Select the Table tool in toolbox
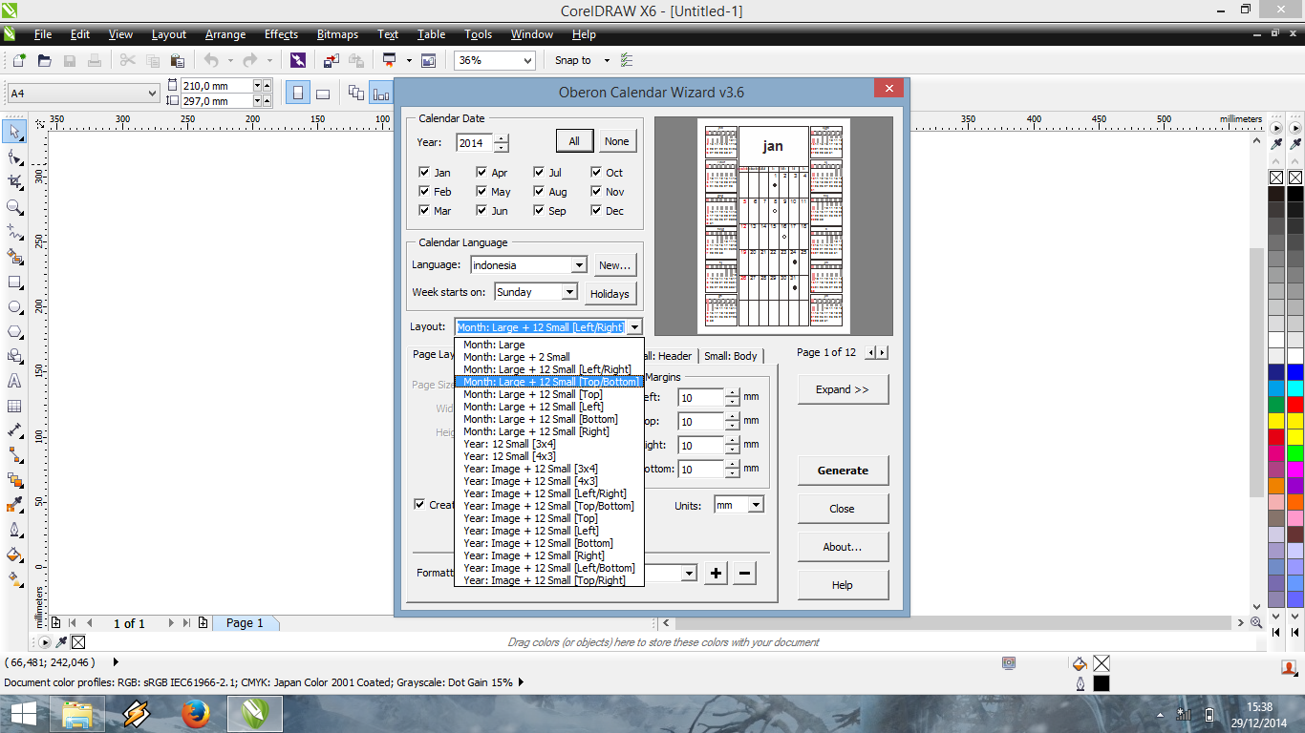Viewport: 1305px width, 733px height. pyautogui.click(x=14, y=406)
